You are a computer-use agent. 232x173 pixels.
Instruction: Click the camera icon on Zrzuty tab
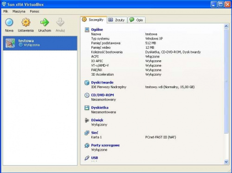coord(110,19)
